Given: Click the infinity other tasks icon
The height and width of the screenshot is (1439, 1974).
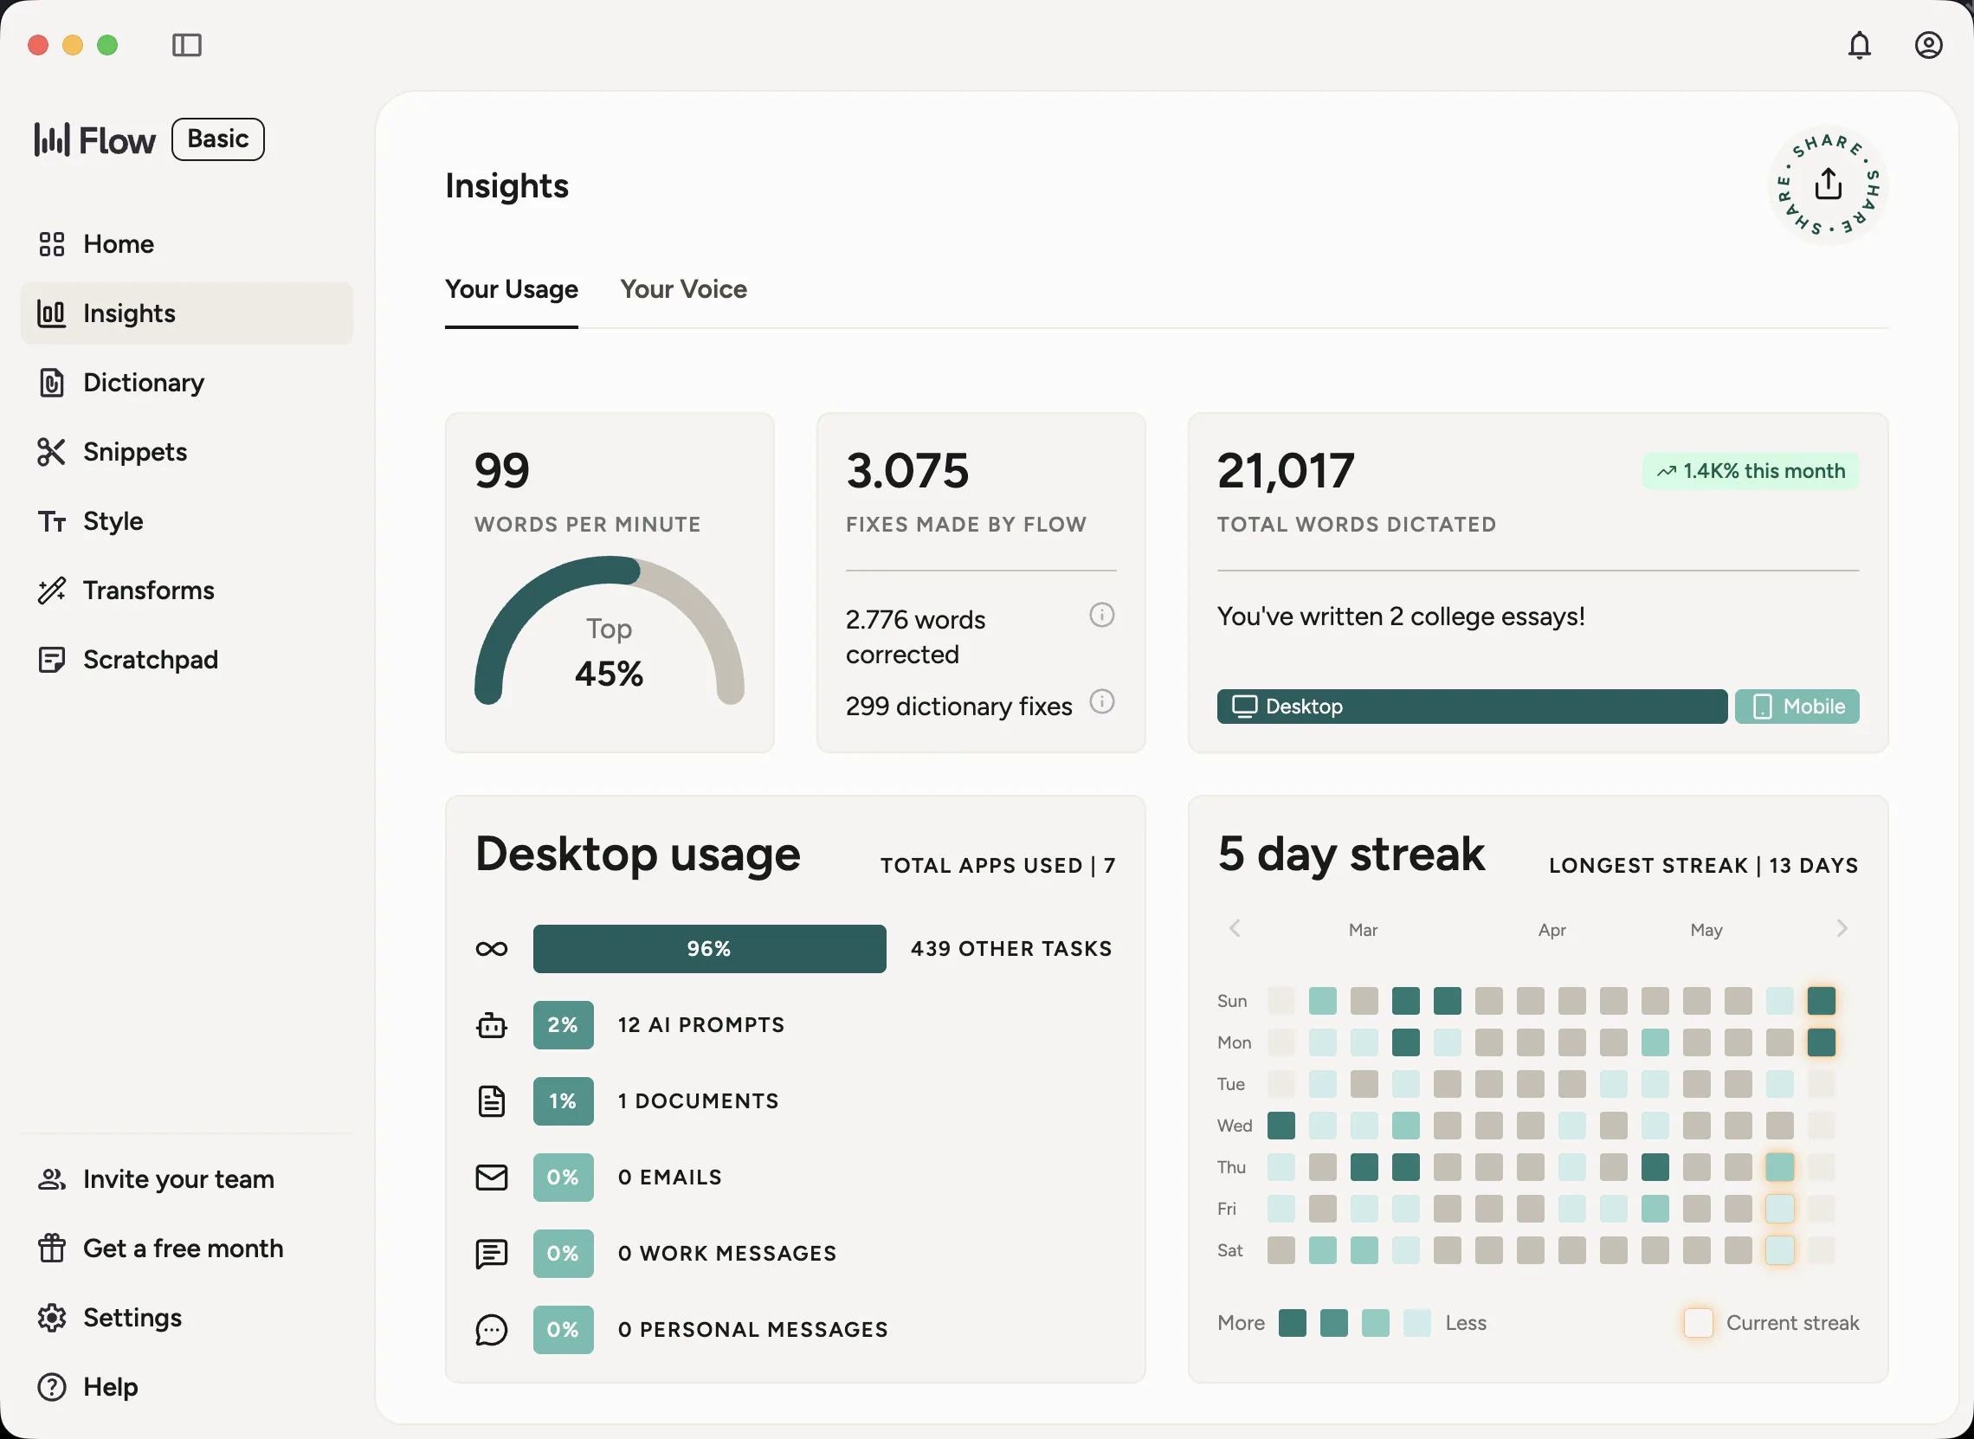Looking at the screenshot, I should pos(491,949).
